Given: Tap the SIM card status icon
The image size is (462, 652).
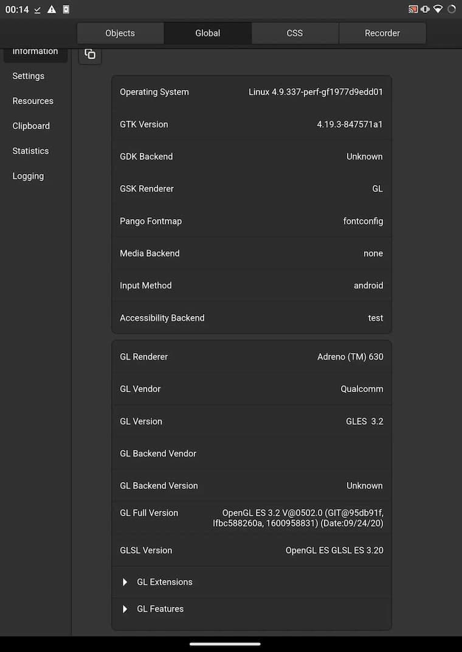Looking at the screenshot, I should (66, 9).
